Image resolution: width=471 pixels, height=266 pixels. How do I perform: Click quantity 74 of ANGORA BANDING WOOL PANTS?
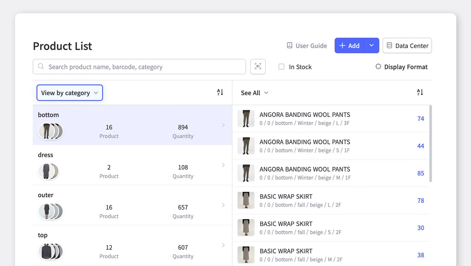420,119
